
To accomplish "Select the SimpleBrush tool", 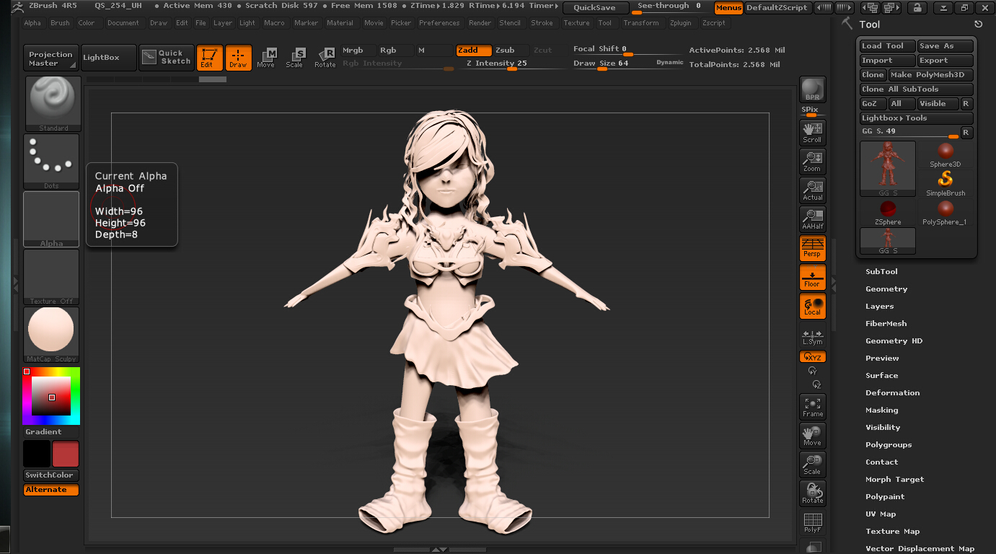I will pos(946,183).
